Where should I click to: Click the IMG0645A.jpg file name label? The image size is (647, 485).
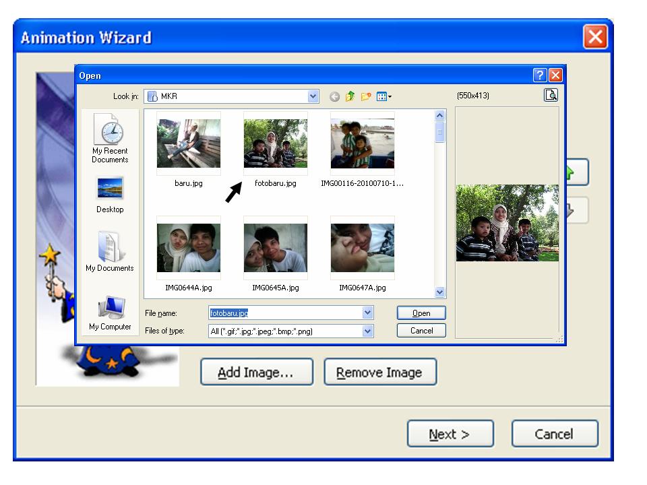(x=276, y=288)
